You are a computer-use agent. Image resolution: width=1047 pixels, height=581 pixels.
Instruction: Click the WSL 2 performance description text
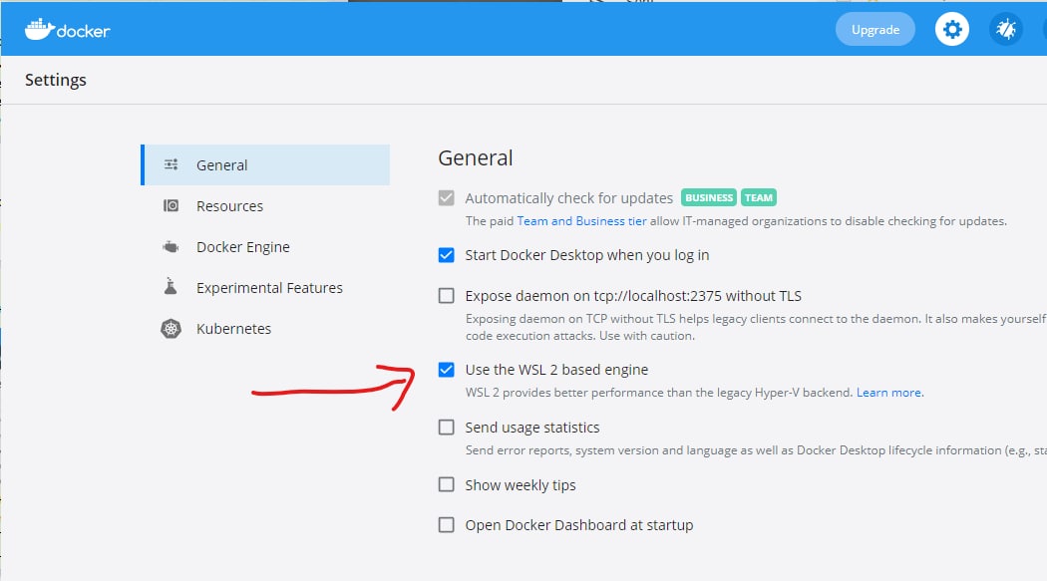coord(659,393)
